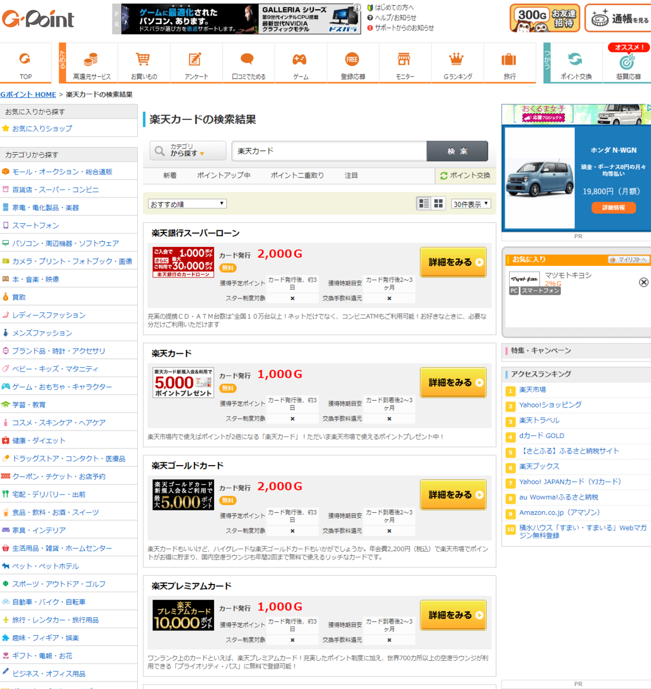The width and height of the screenshot is (651, 689).
Task: Open Yahoo!ショッピング ranking link
Action: (x=551, y=405)
